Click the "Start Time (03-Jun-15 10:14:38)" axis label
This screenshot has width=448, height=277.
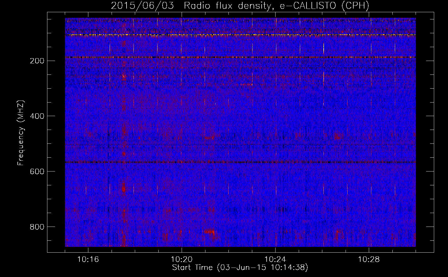pyautogui.click(x=240, y=268)
